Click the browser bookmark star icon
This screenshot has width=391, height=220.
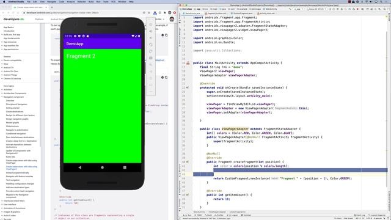149,12
